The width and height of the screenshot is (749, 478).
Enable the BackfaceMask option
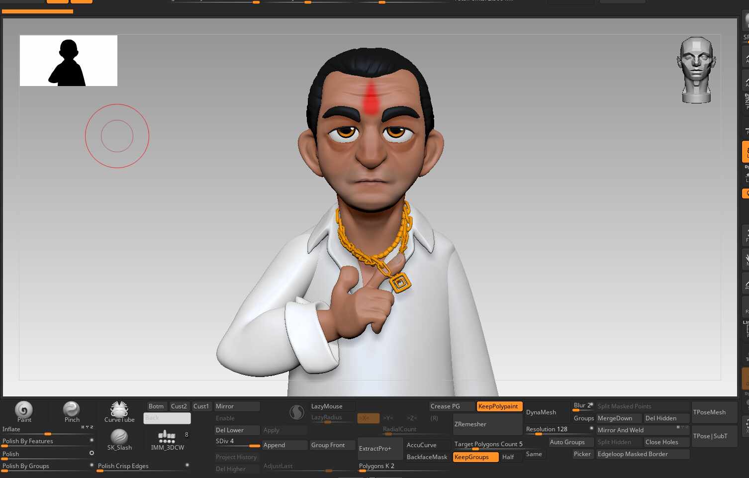tap(427, 457)
